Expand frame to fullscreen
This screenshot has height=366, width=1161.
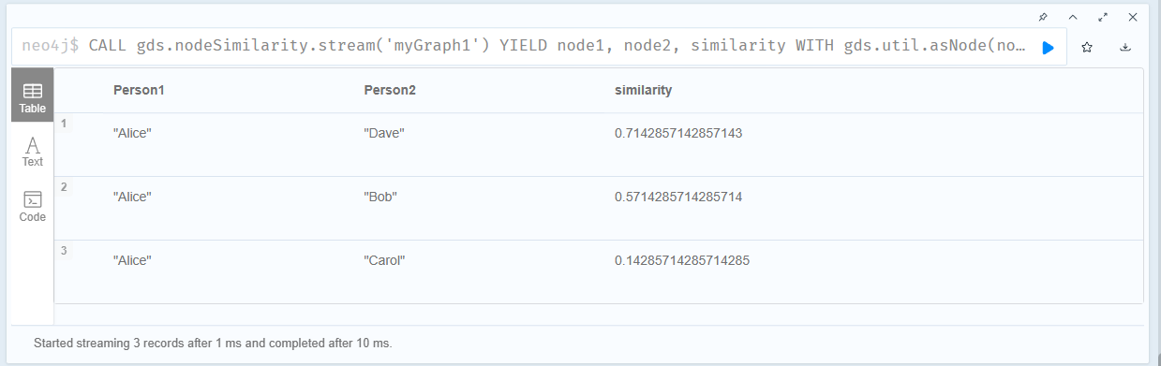click(x=1103, y=17)
